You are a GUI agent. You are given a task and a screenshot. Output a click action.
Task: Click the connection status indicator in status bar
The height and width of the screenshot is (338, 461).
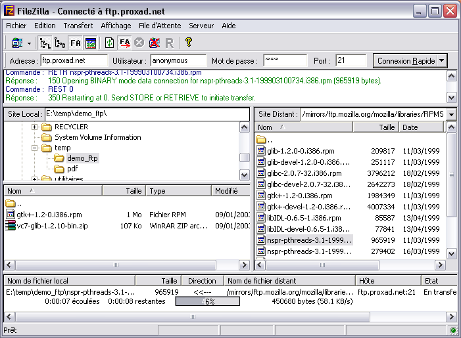[x=453, y=330]
